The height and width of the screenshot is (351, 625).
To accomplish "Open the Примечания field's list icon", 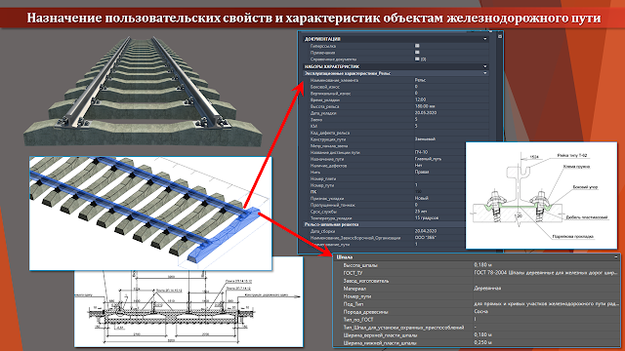I will click(x=417, y=52).
